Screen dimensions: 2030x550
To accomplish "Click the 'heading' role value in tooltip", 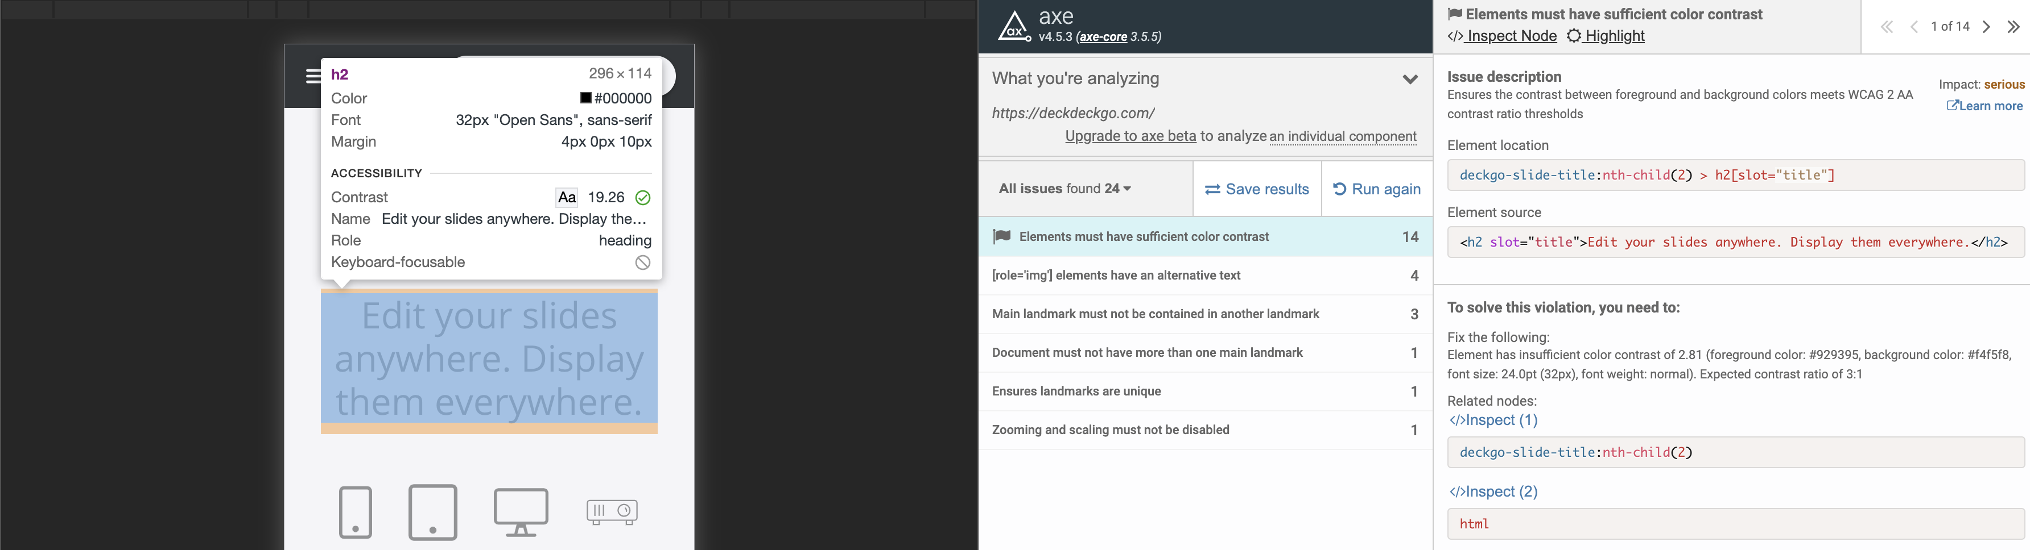I will click(625, 241).
